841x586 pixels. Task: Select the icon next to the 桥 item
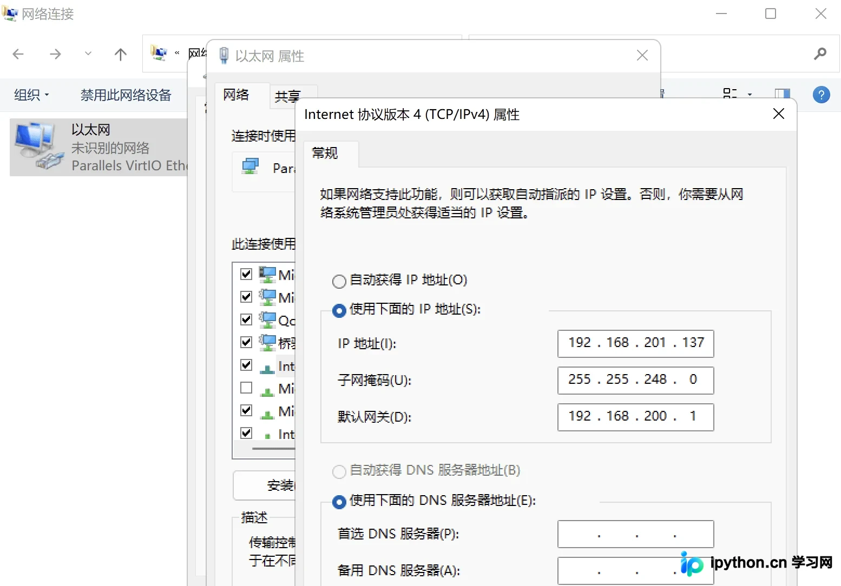pos(267,343)
